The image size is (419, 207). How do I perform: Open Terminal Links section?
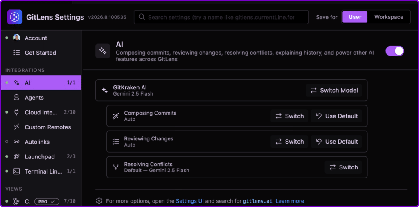click(x=41, y=171)
